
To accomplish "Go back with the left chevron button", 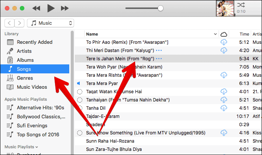I will 9,23.
